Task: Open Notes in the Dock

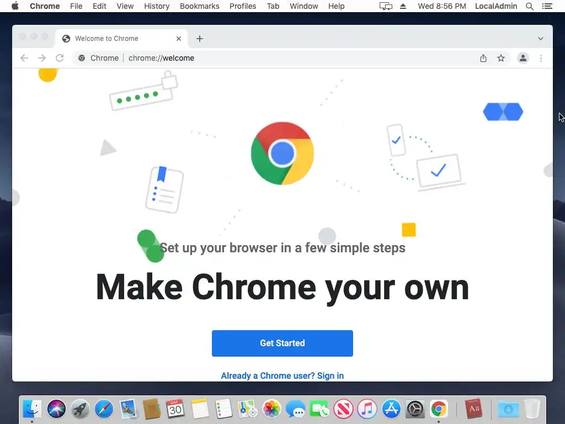Action: click(x=200, y=409)
